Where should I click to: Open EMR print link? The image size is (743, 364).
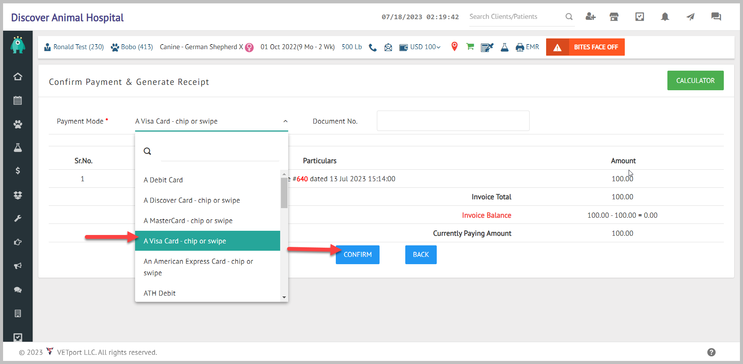coord(527,47)
